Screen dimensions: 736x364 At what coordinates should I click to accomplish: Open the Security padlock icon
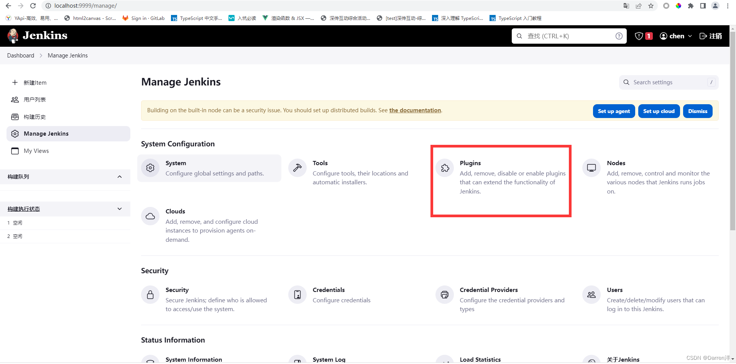tap(150, 295)
